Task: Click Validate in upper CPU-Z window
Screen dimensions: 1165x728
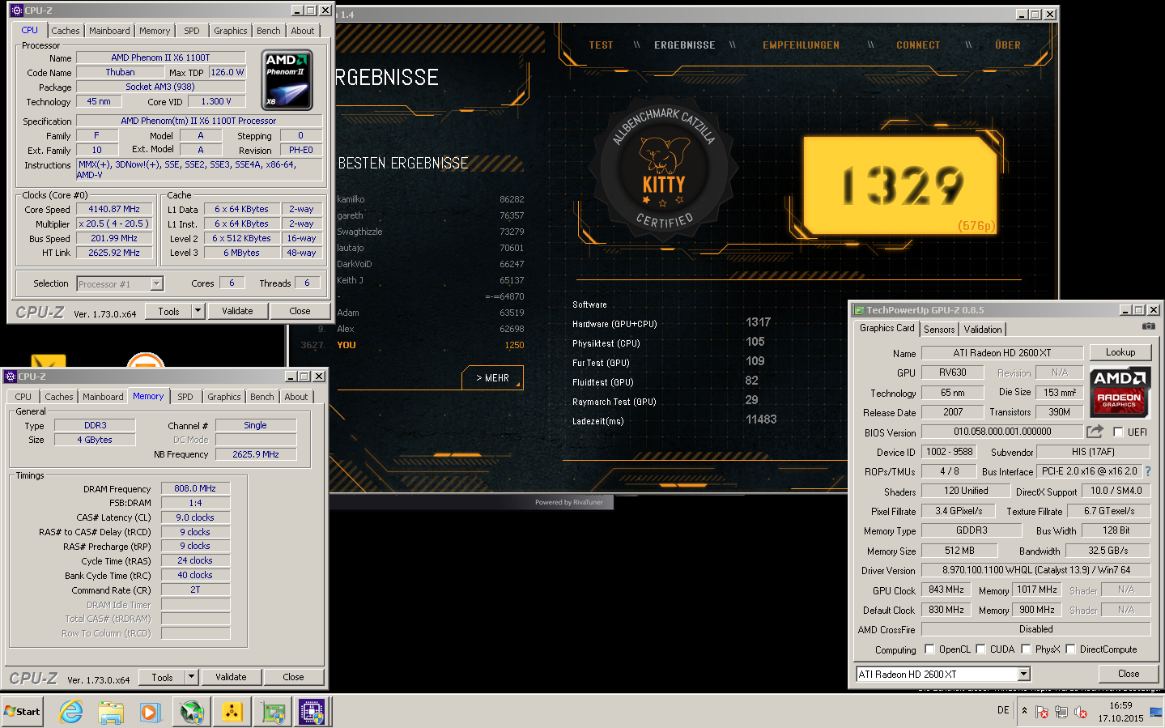Action: point(237,311)
